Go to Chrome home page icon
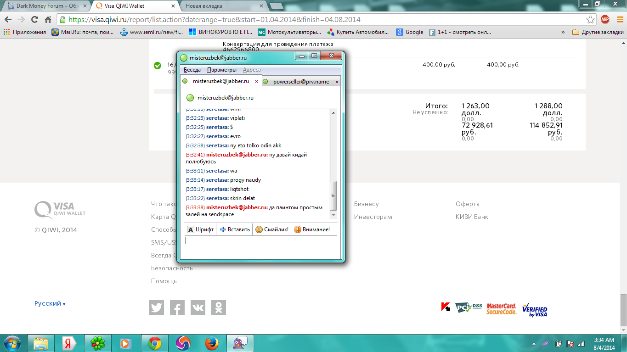 48,20
